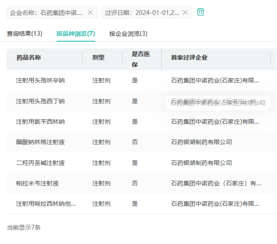Image resolution: width=277 pixels, height=244 pixels.
Task: Remove the 企业名称 filter tag
Action: (90, 12)
